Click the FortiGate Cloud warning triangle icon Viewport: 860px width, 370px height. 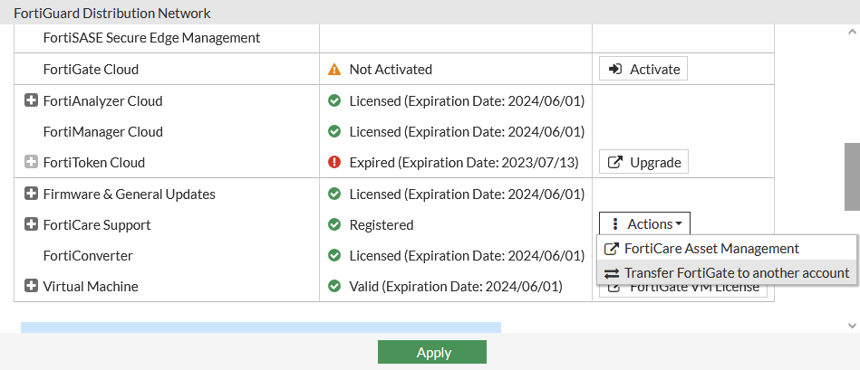click(x=334, y=70)
